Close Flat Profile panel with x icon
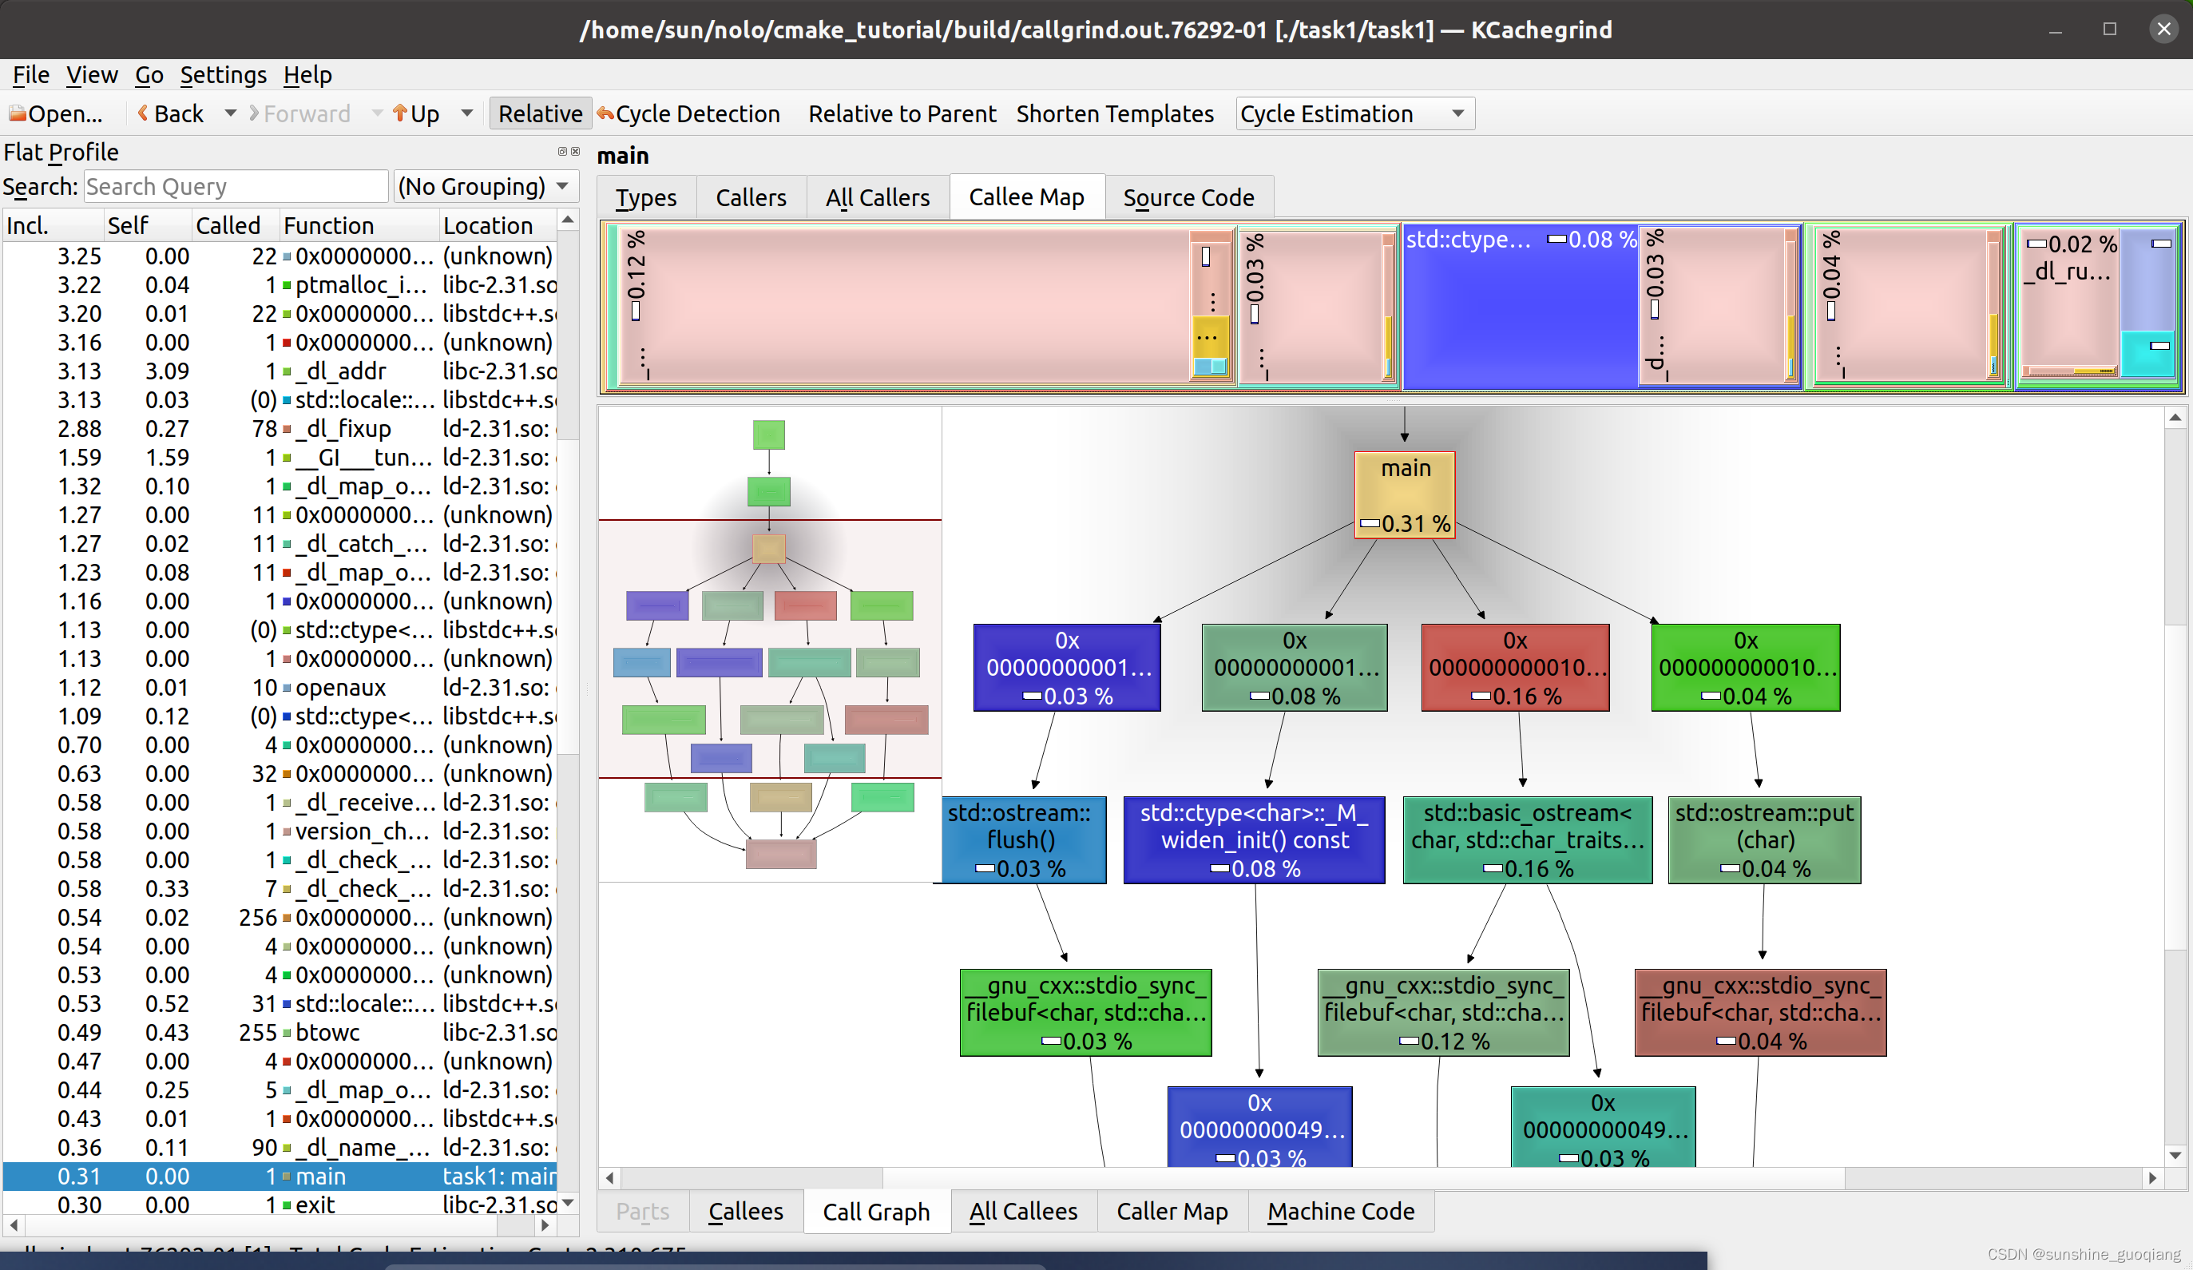Image resolution: width=2193 pixels, height=1270 pixels. [x=575, y=152]
